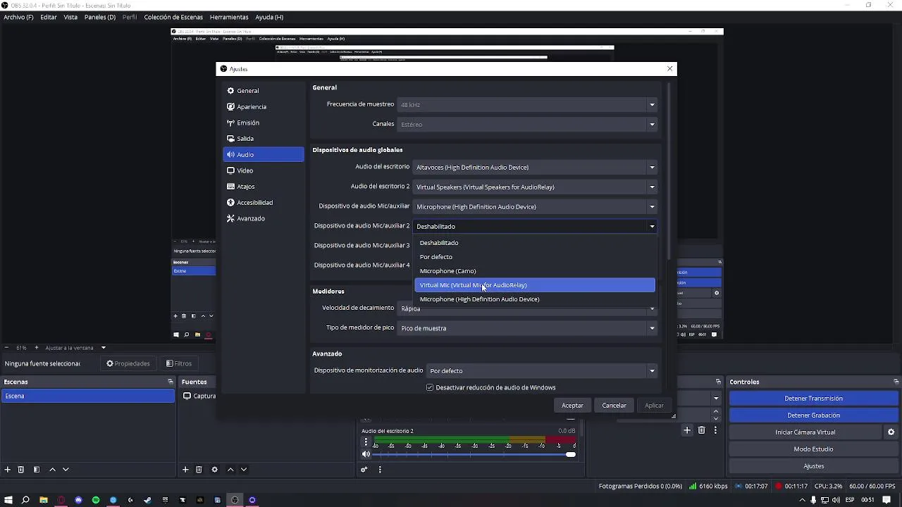Open advanced audio properties gears icon
Viewport: 902px width, 507px height.
(x=364, y=470)
